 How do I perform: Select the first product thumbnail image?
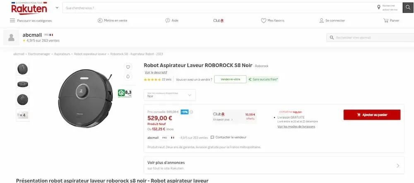[x=23, y=69]
